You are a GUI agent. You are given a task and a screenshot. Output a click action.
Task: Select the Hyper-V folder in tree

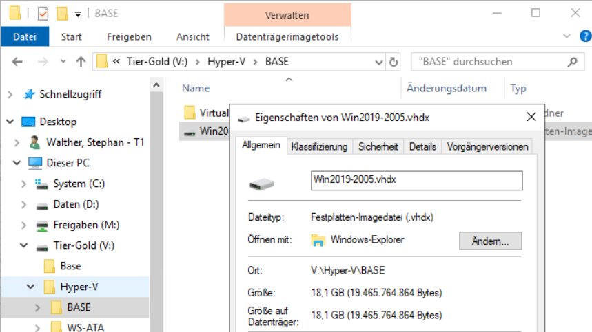click(79, 287)
